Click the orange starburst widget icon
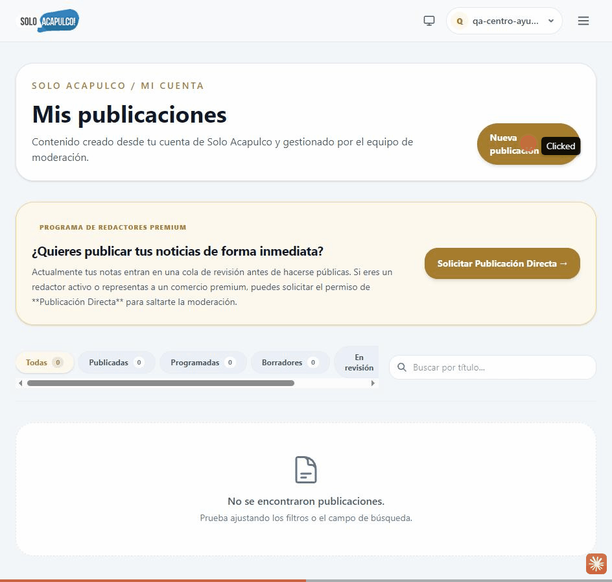Image resolution: width=612 pixels, height=582 pixels. tap(596, 564)
